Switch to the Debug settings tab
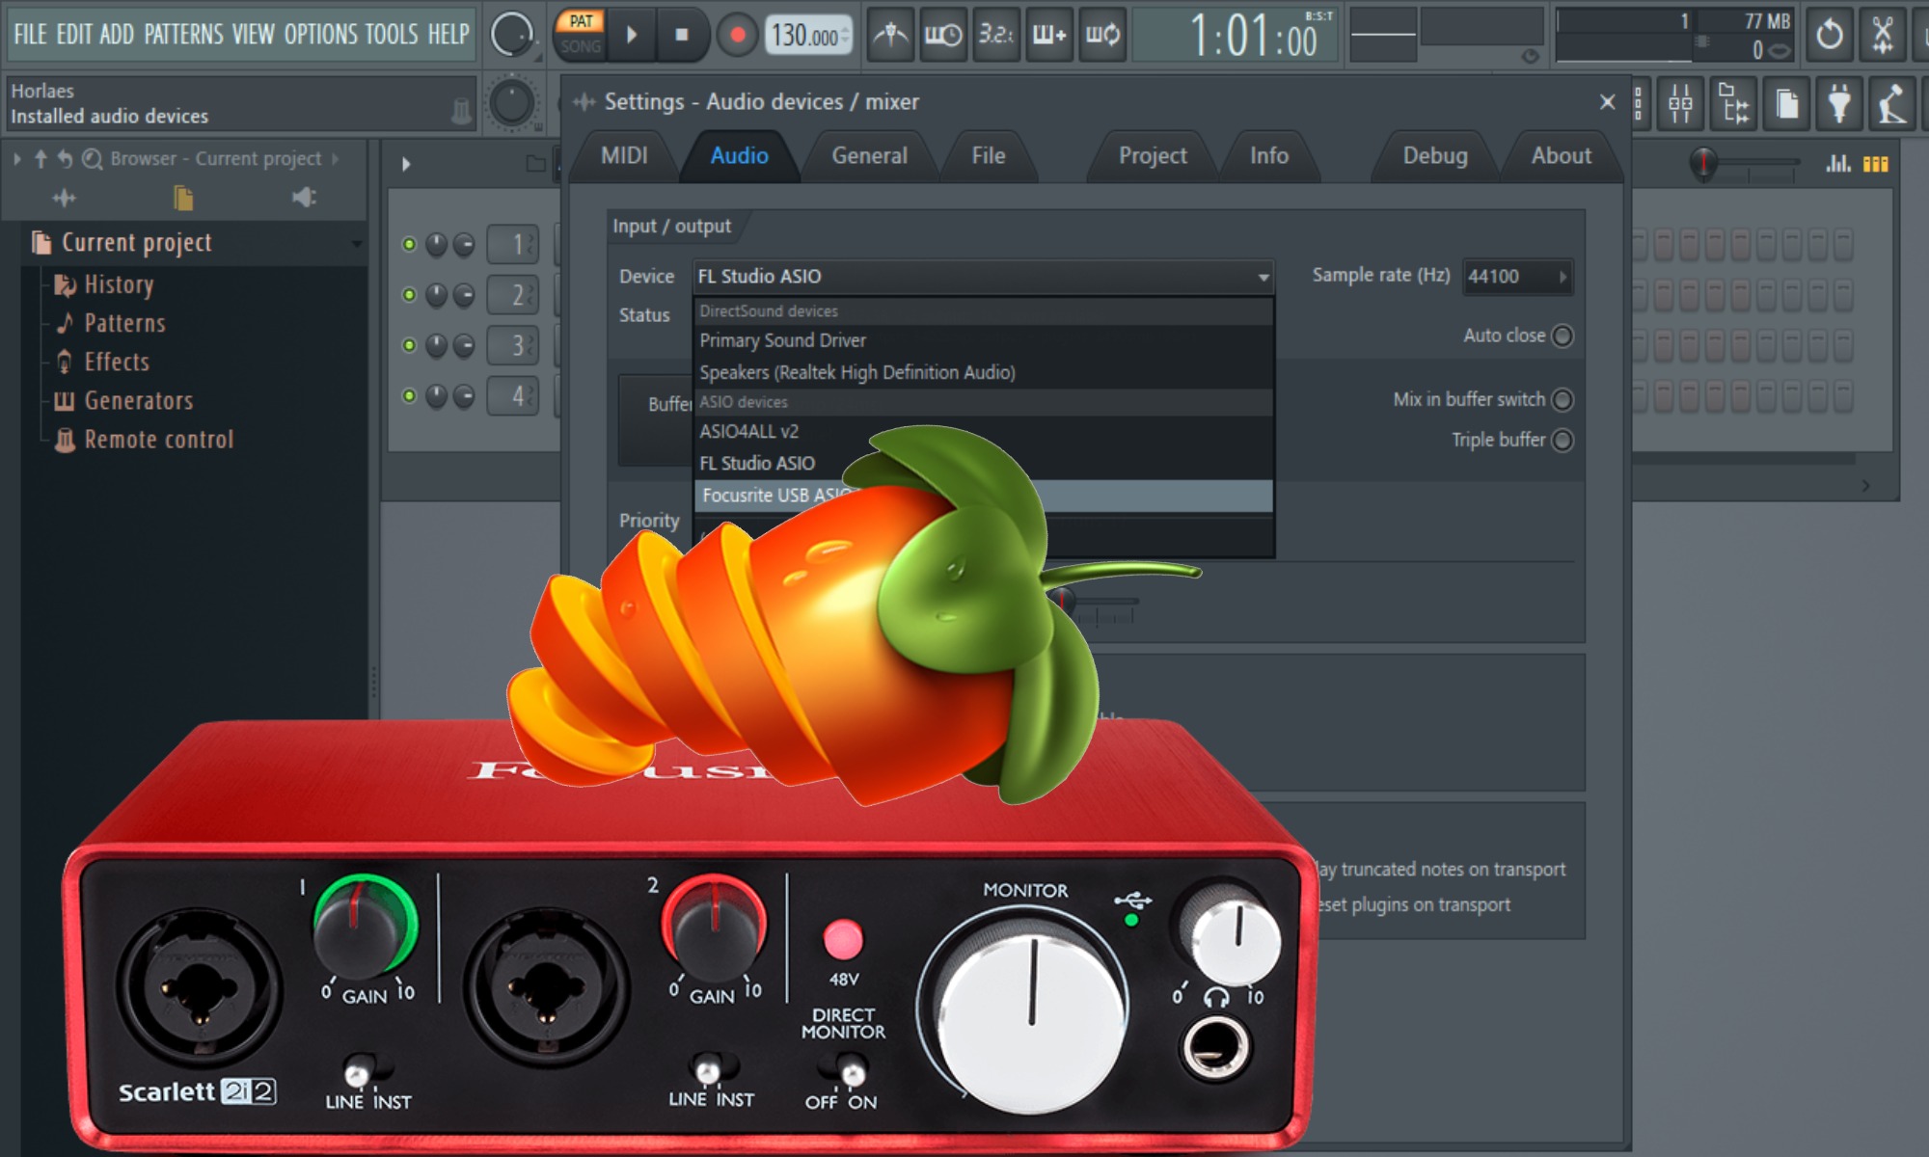This screenshot has height=1157, width=1929. (x=1435, y=155)
